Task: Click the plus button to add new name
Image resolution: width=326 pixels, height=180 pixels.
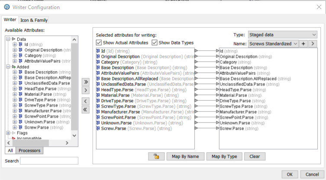Action: tap(303, 44)
